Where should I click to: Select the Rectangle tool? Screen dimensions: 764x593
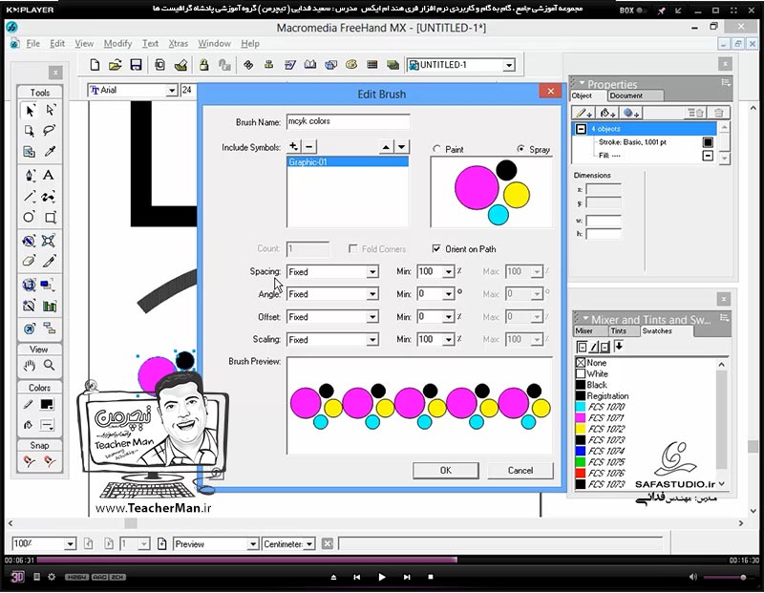tap(50, 218)
